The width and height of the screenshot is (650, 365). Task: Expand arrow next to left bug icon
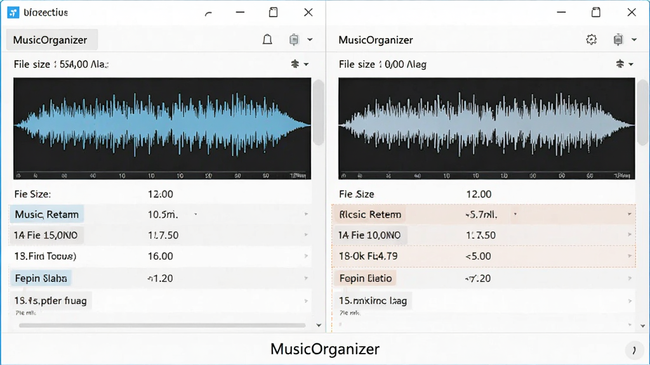pyautogui.click(x=306, y=65)
